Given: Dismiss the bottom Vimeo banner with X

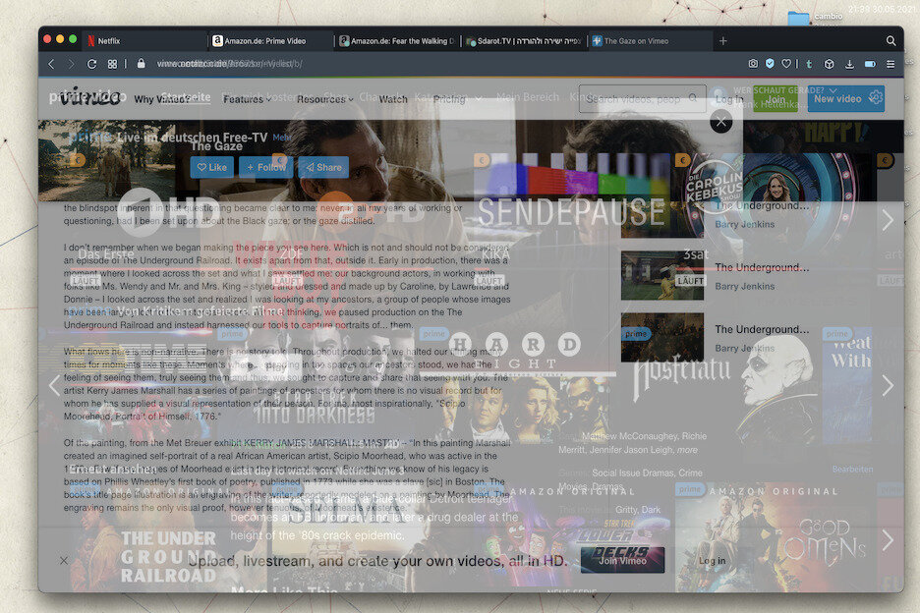Looking at the screenshot, I should coord(63,560).
